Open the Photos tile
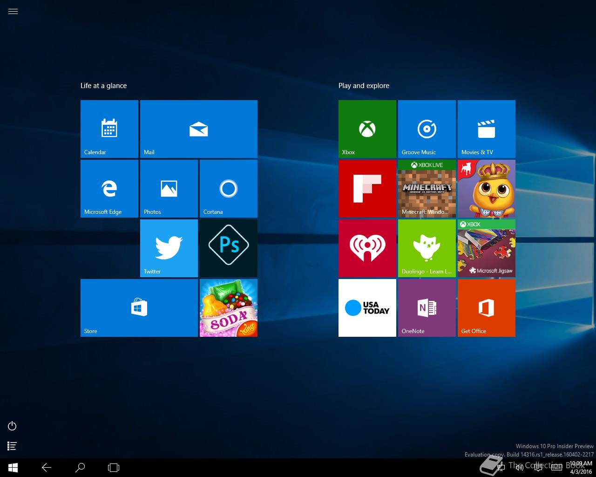This screenshot has height=477, width=596. coord(169,189)
